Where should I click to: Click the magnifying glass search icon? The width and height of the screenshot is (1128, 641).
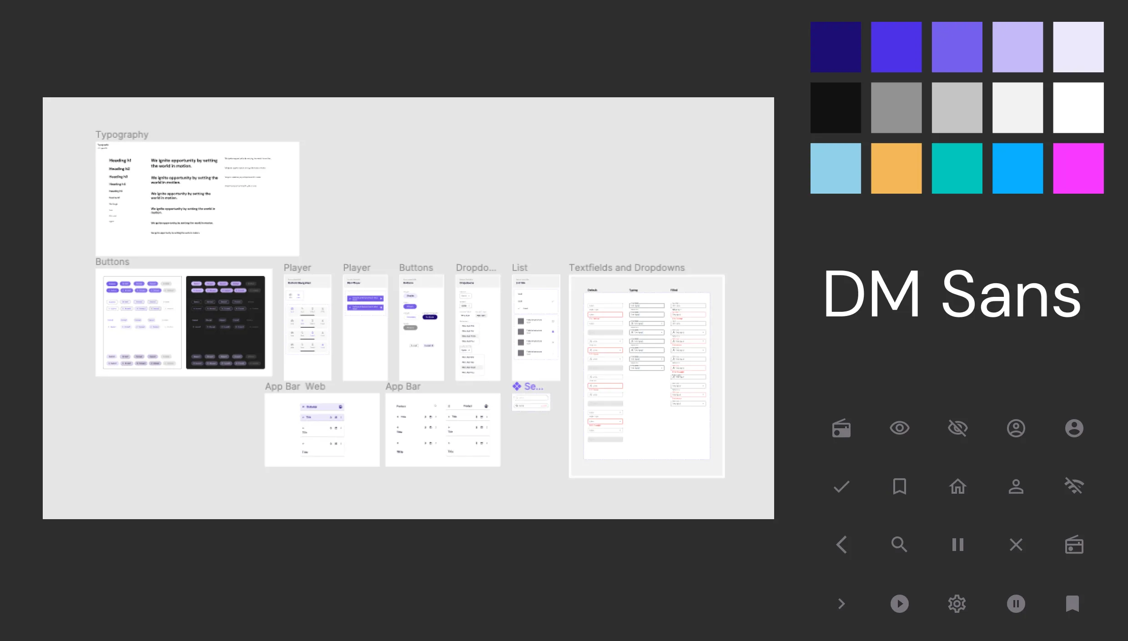[899, 545]
